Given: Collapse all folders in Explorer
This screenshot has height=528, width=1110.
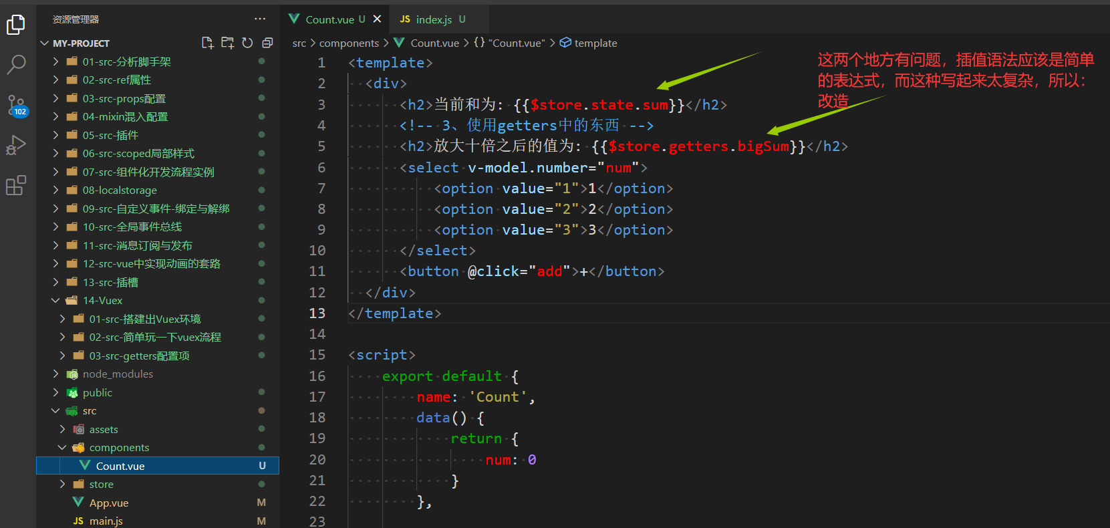Looking at the screenshot, I should tap(267, 43).
